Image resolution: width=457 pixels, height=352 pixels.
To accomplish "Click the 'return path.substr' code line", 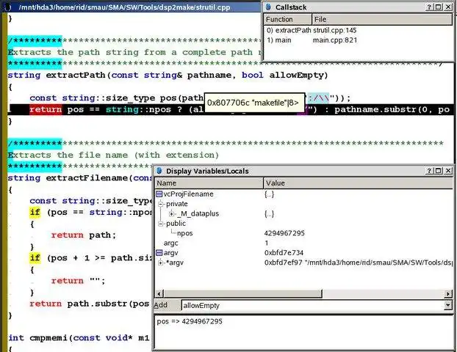I will pos(89,304).
